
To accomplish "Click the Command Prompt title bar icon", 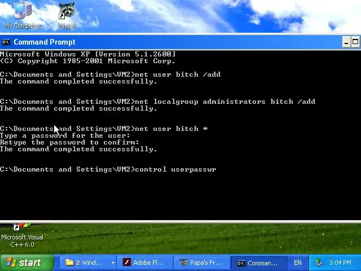I will pyautogui.click(x=6, y=42).
